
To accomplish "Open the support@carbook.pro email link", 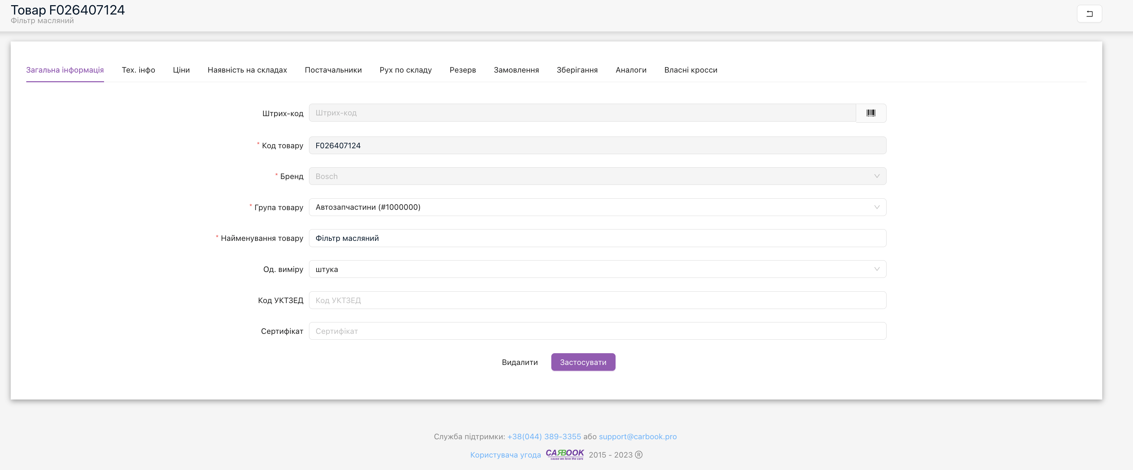I will pyautogui.click(x=637, y=436).
